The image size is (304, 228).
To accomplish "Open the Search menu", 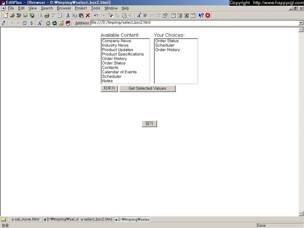I will click(47, 8).
